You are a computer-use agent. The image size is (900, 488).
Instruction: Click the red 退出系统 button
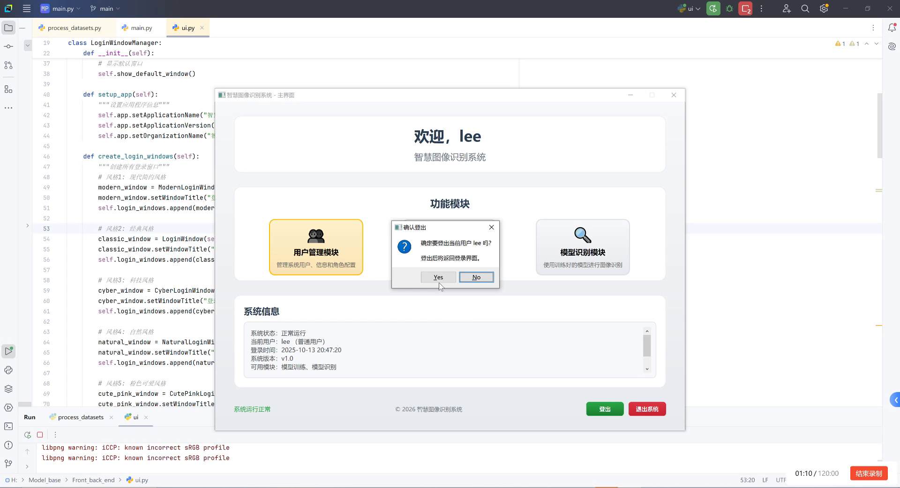(x=647, y=409)
